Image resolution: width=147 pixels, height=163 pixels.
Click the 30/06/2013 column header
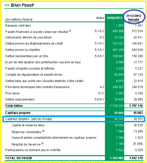click(x=114, y=18)
